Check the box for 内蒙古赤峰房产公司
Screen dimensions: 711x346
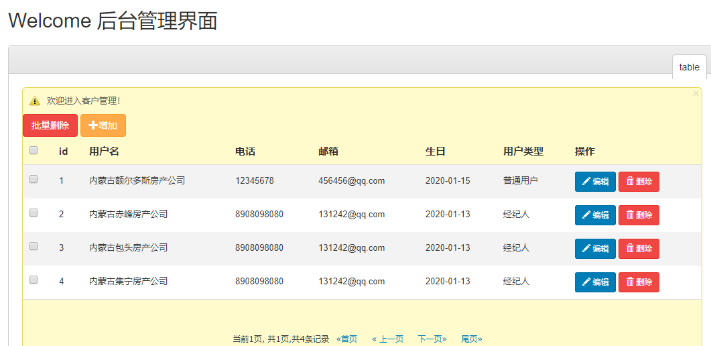coord(34,213)
